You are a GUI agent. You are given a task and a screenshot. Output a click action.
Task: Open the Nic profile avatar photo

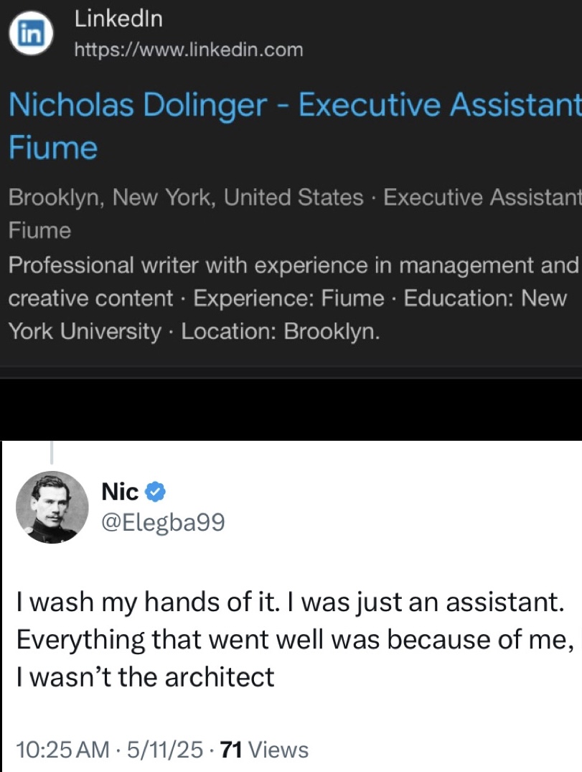[52, 507]
